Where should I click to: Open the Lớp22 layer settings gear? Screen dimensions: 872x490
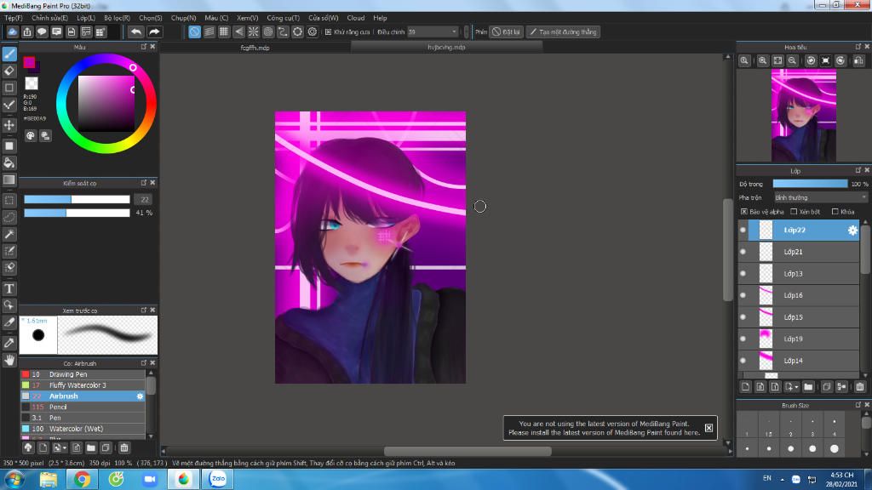pyautogui.click(x=852, y=230)
